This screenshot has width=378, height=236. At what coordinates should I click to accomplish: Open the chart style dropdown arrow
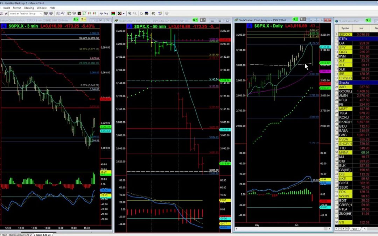point(124,14)
